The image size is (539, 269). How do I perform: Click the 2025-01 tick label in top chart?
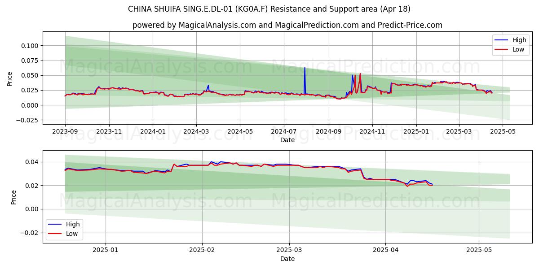[416, 132]
